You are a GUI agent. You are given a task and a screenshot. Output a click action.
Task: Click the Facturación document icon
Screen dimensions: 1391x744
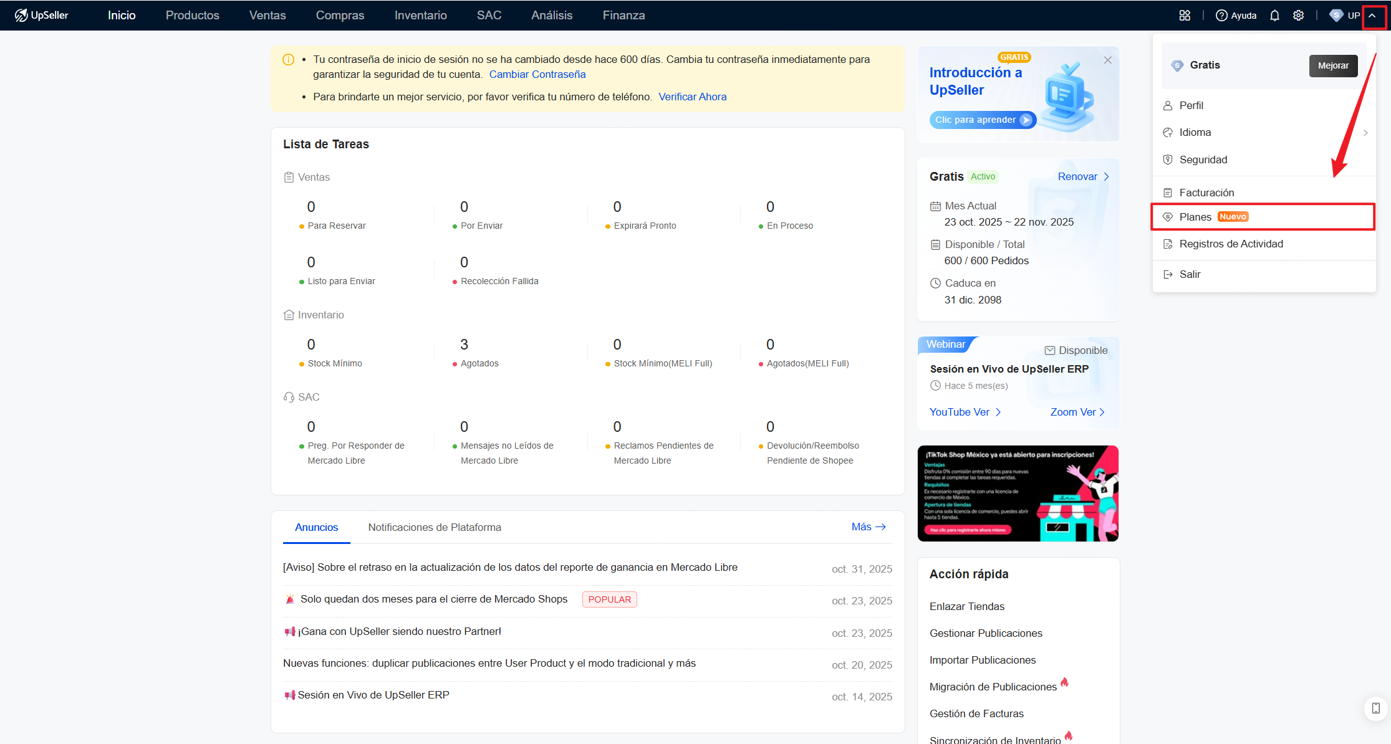pos(1168,192)
